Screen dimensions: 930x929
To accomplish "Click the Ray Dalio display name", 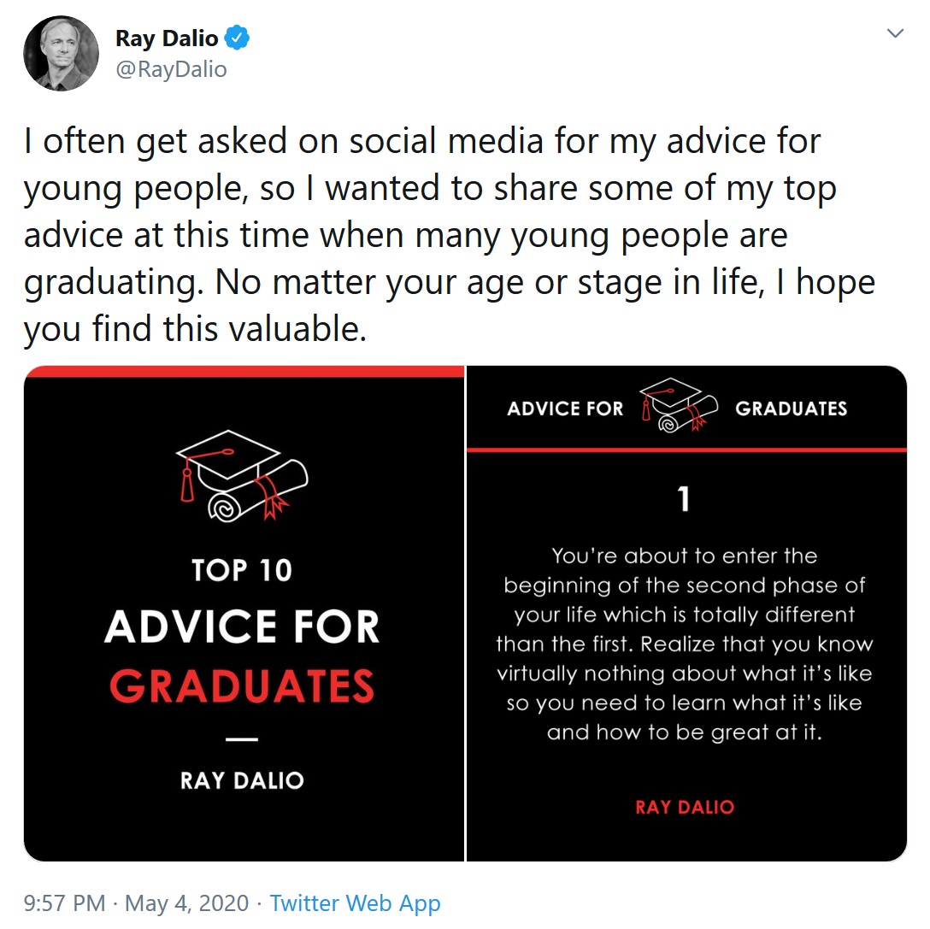I will pyautogui.click(x=167, y=38).
